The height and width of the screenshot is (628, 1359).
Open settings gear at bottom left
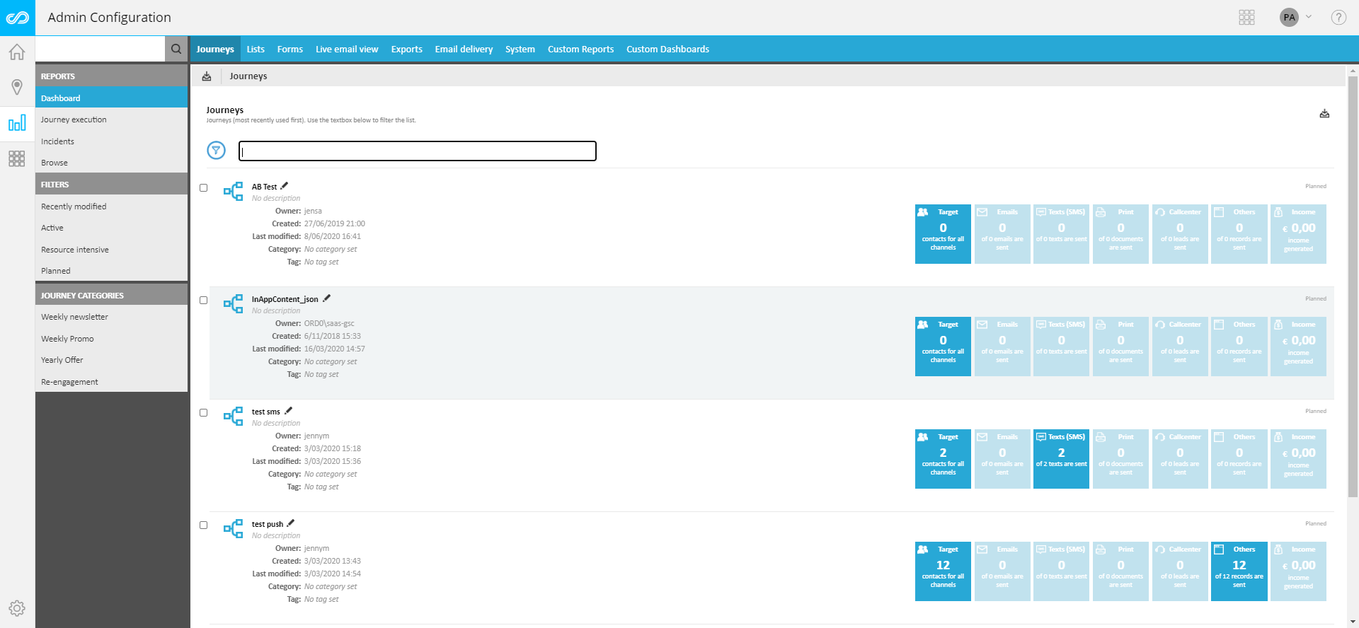[17, 608]
